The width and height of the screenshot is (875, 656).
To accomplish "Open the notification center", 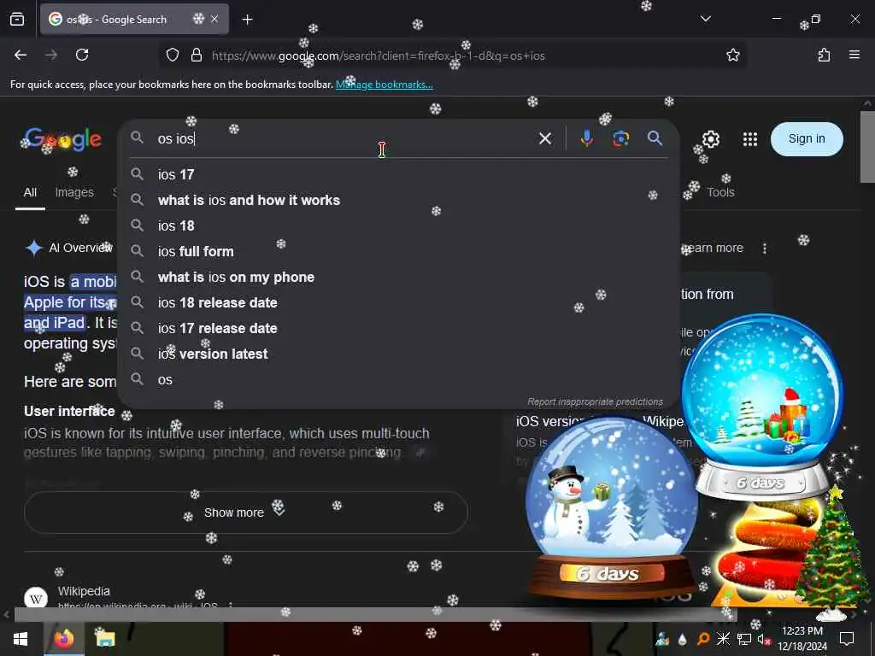I will click(847, 639).
